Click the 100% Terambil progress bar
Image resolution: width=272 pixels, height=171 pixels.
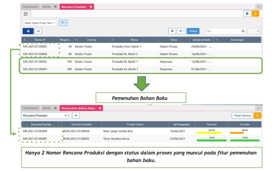212,140
